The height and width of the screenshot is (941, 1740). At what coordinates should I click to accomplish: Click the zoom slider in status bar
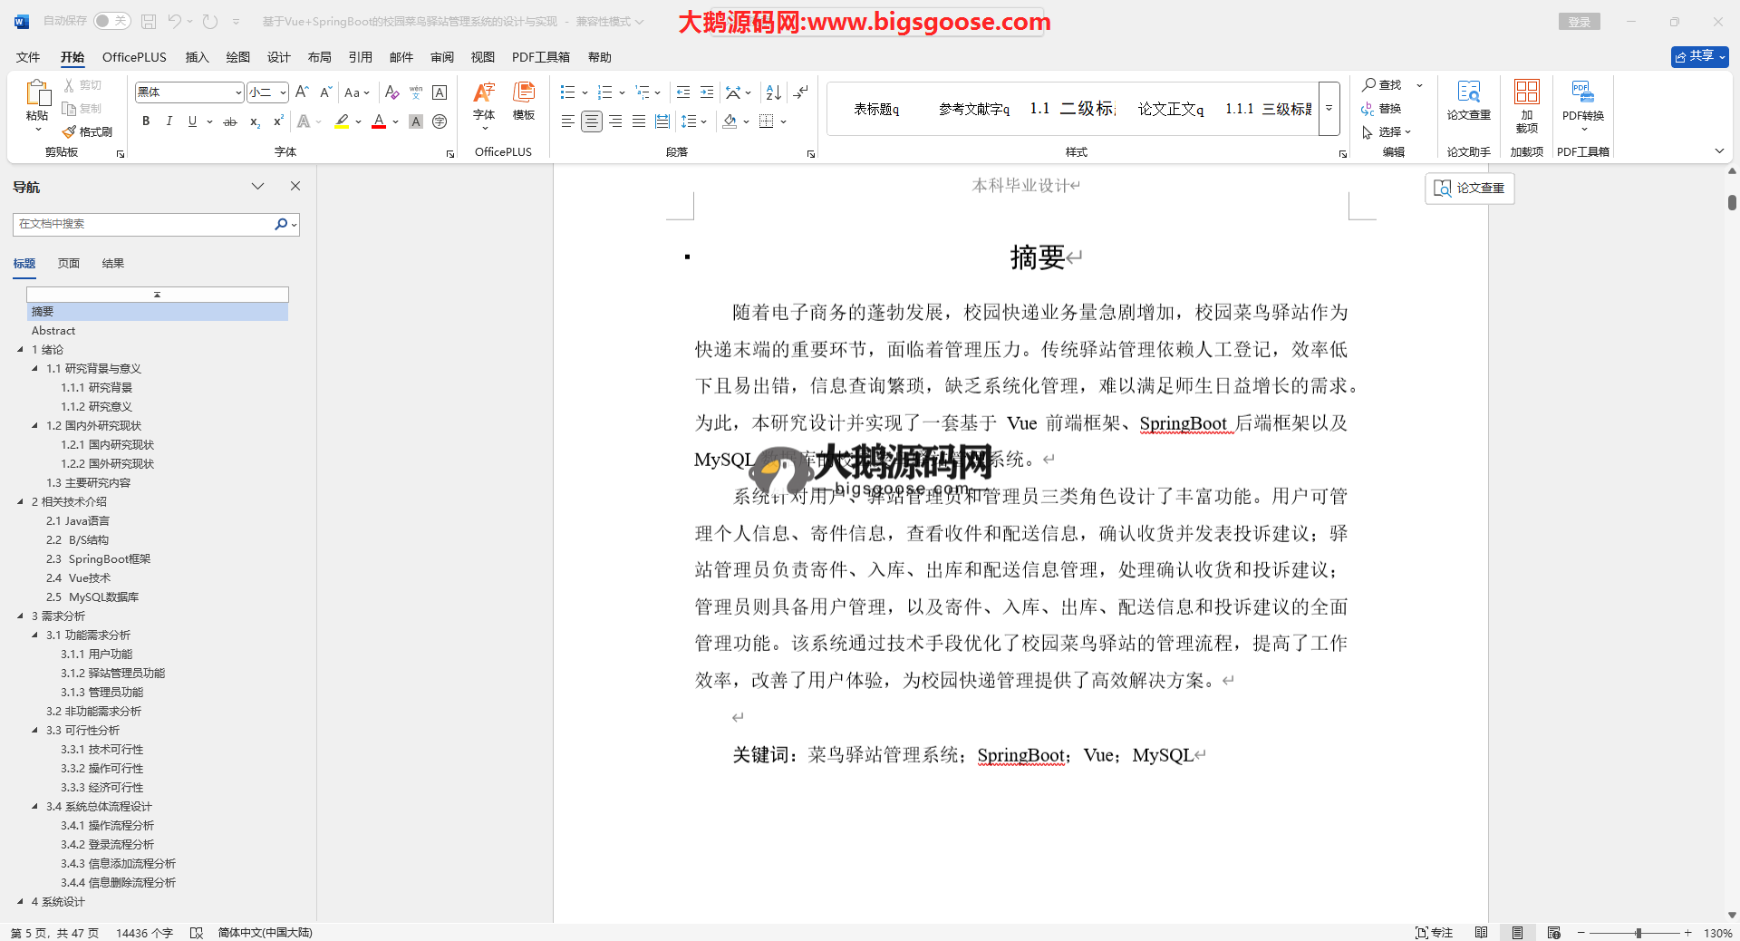[x=1638, y=933]
